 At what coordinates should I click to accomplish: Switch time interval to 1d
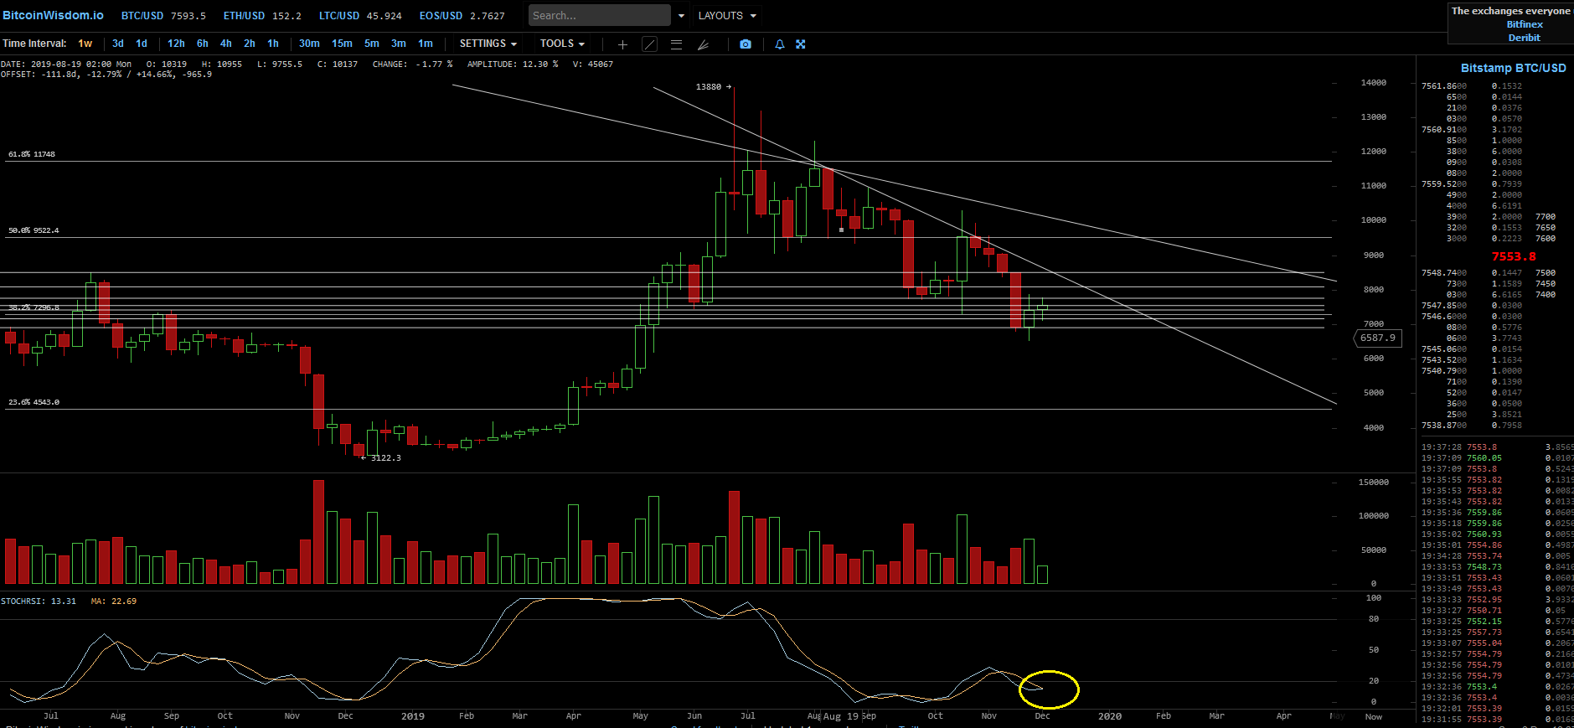click(x=142, y=44)
